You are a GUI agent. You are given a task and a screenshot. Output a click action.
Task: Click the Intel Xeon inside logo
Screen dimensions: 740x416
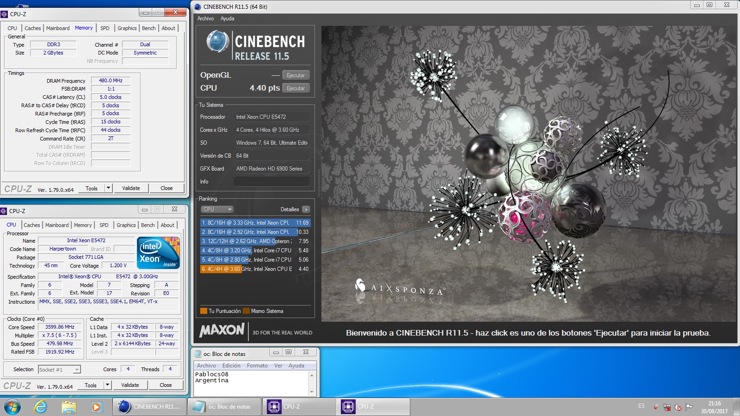point(158,253)
